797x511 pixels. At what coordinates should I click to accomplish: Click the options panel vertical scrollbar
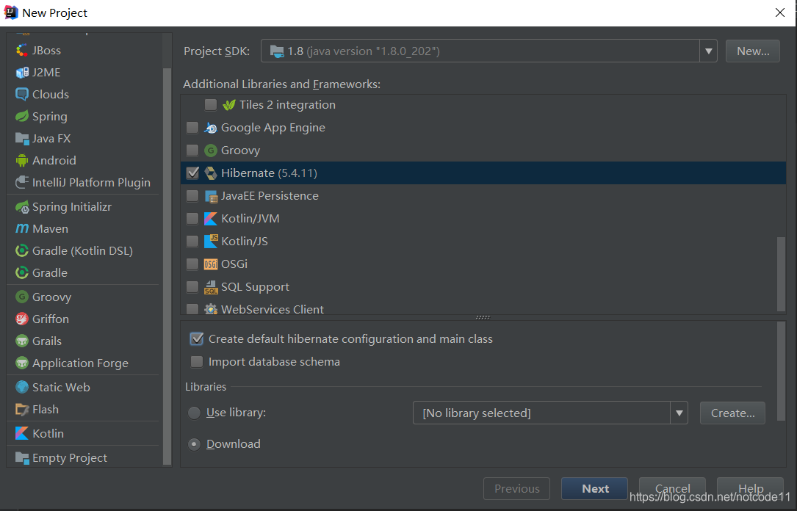pyautogui.click(x=782, y=372)
